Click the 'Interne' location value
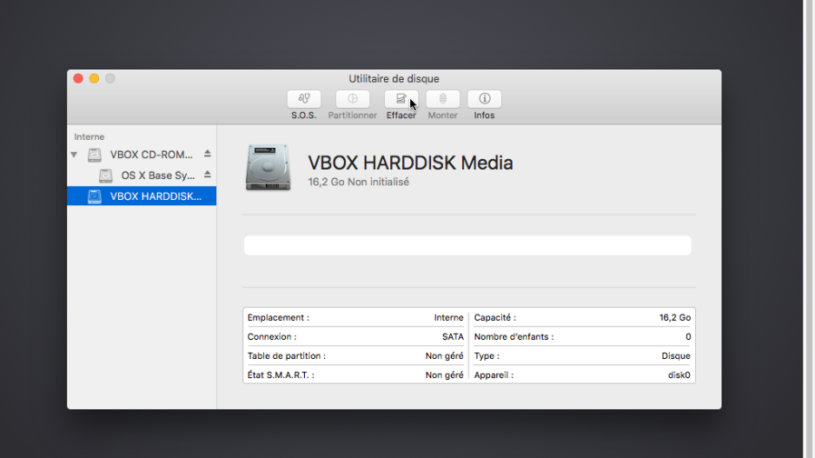The image size is (815, 458). click(x=448, y=317)
